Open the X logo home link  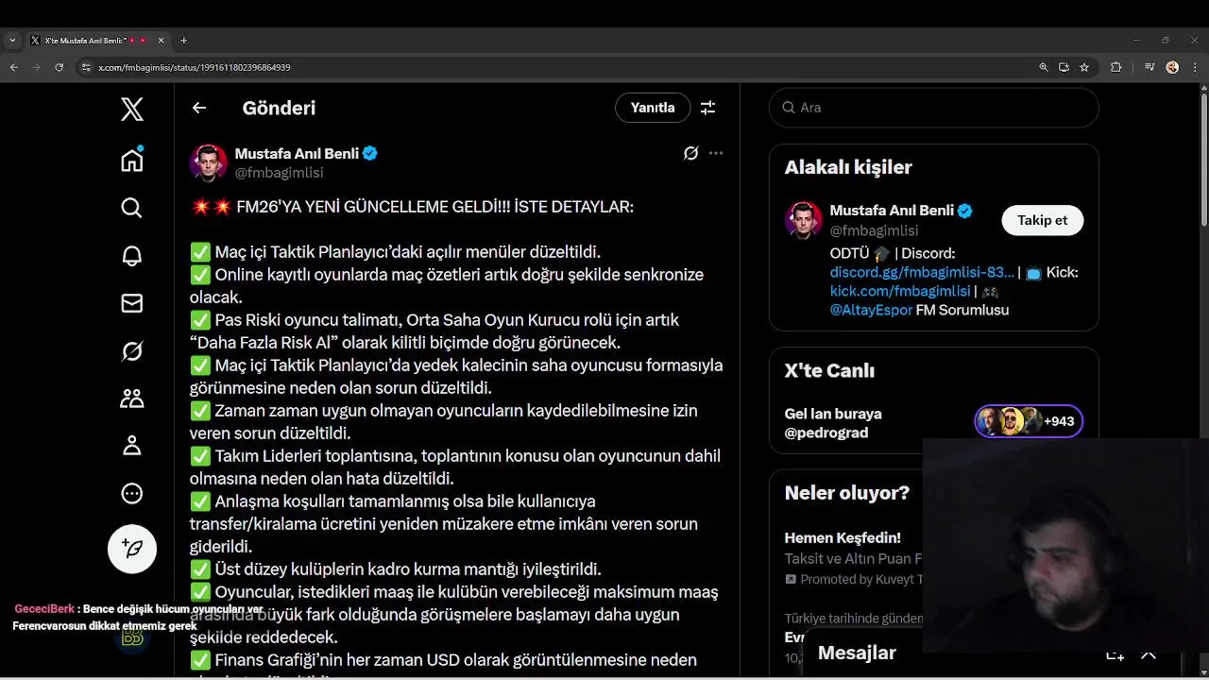pos(132,109)
